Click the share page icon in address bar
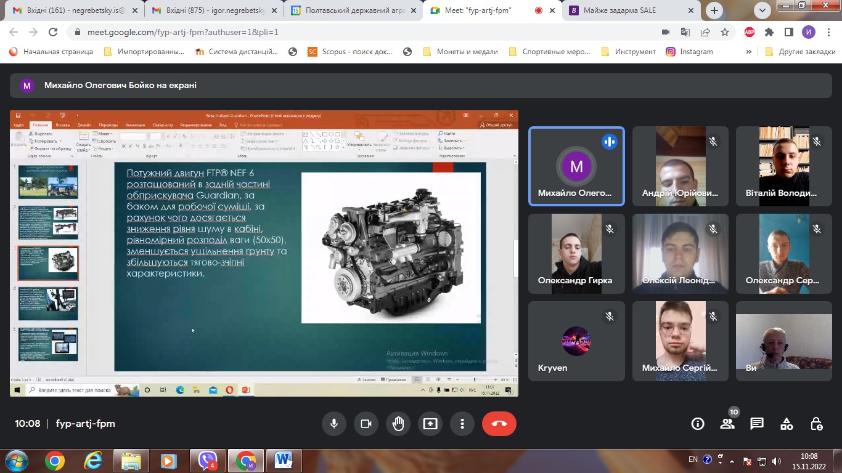842x473 pixels. (x=705, y=32)
